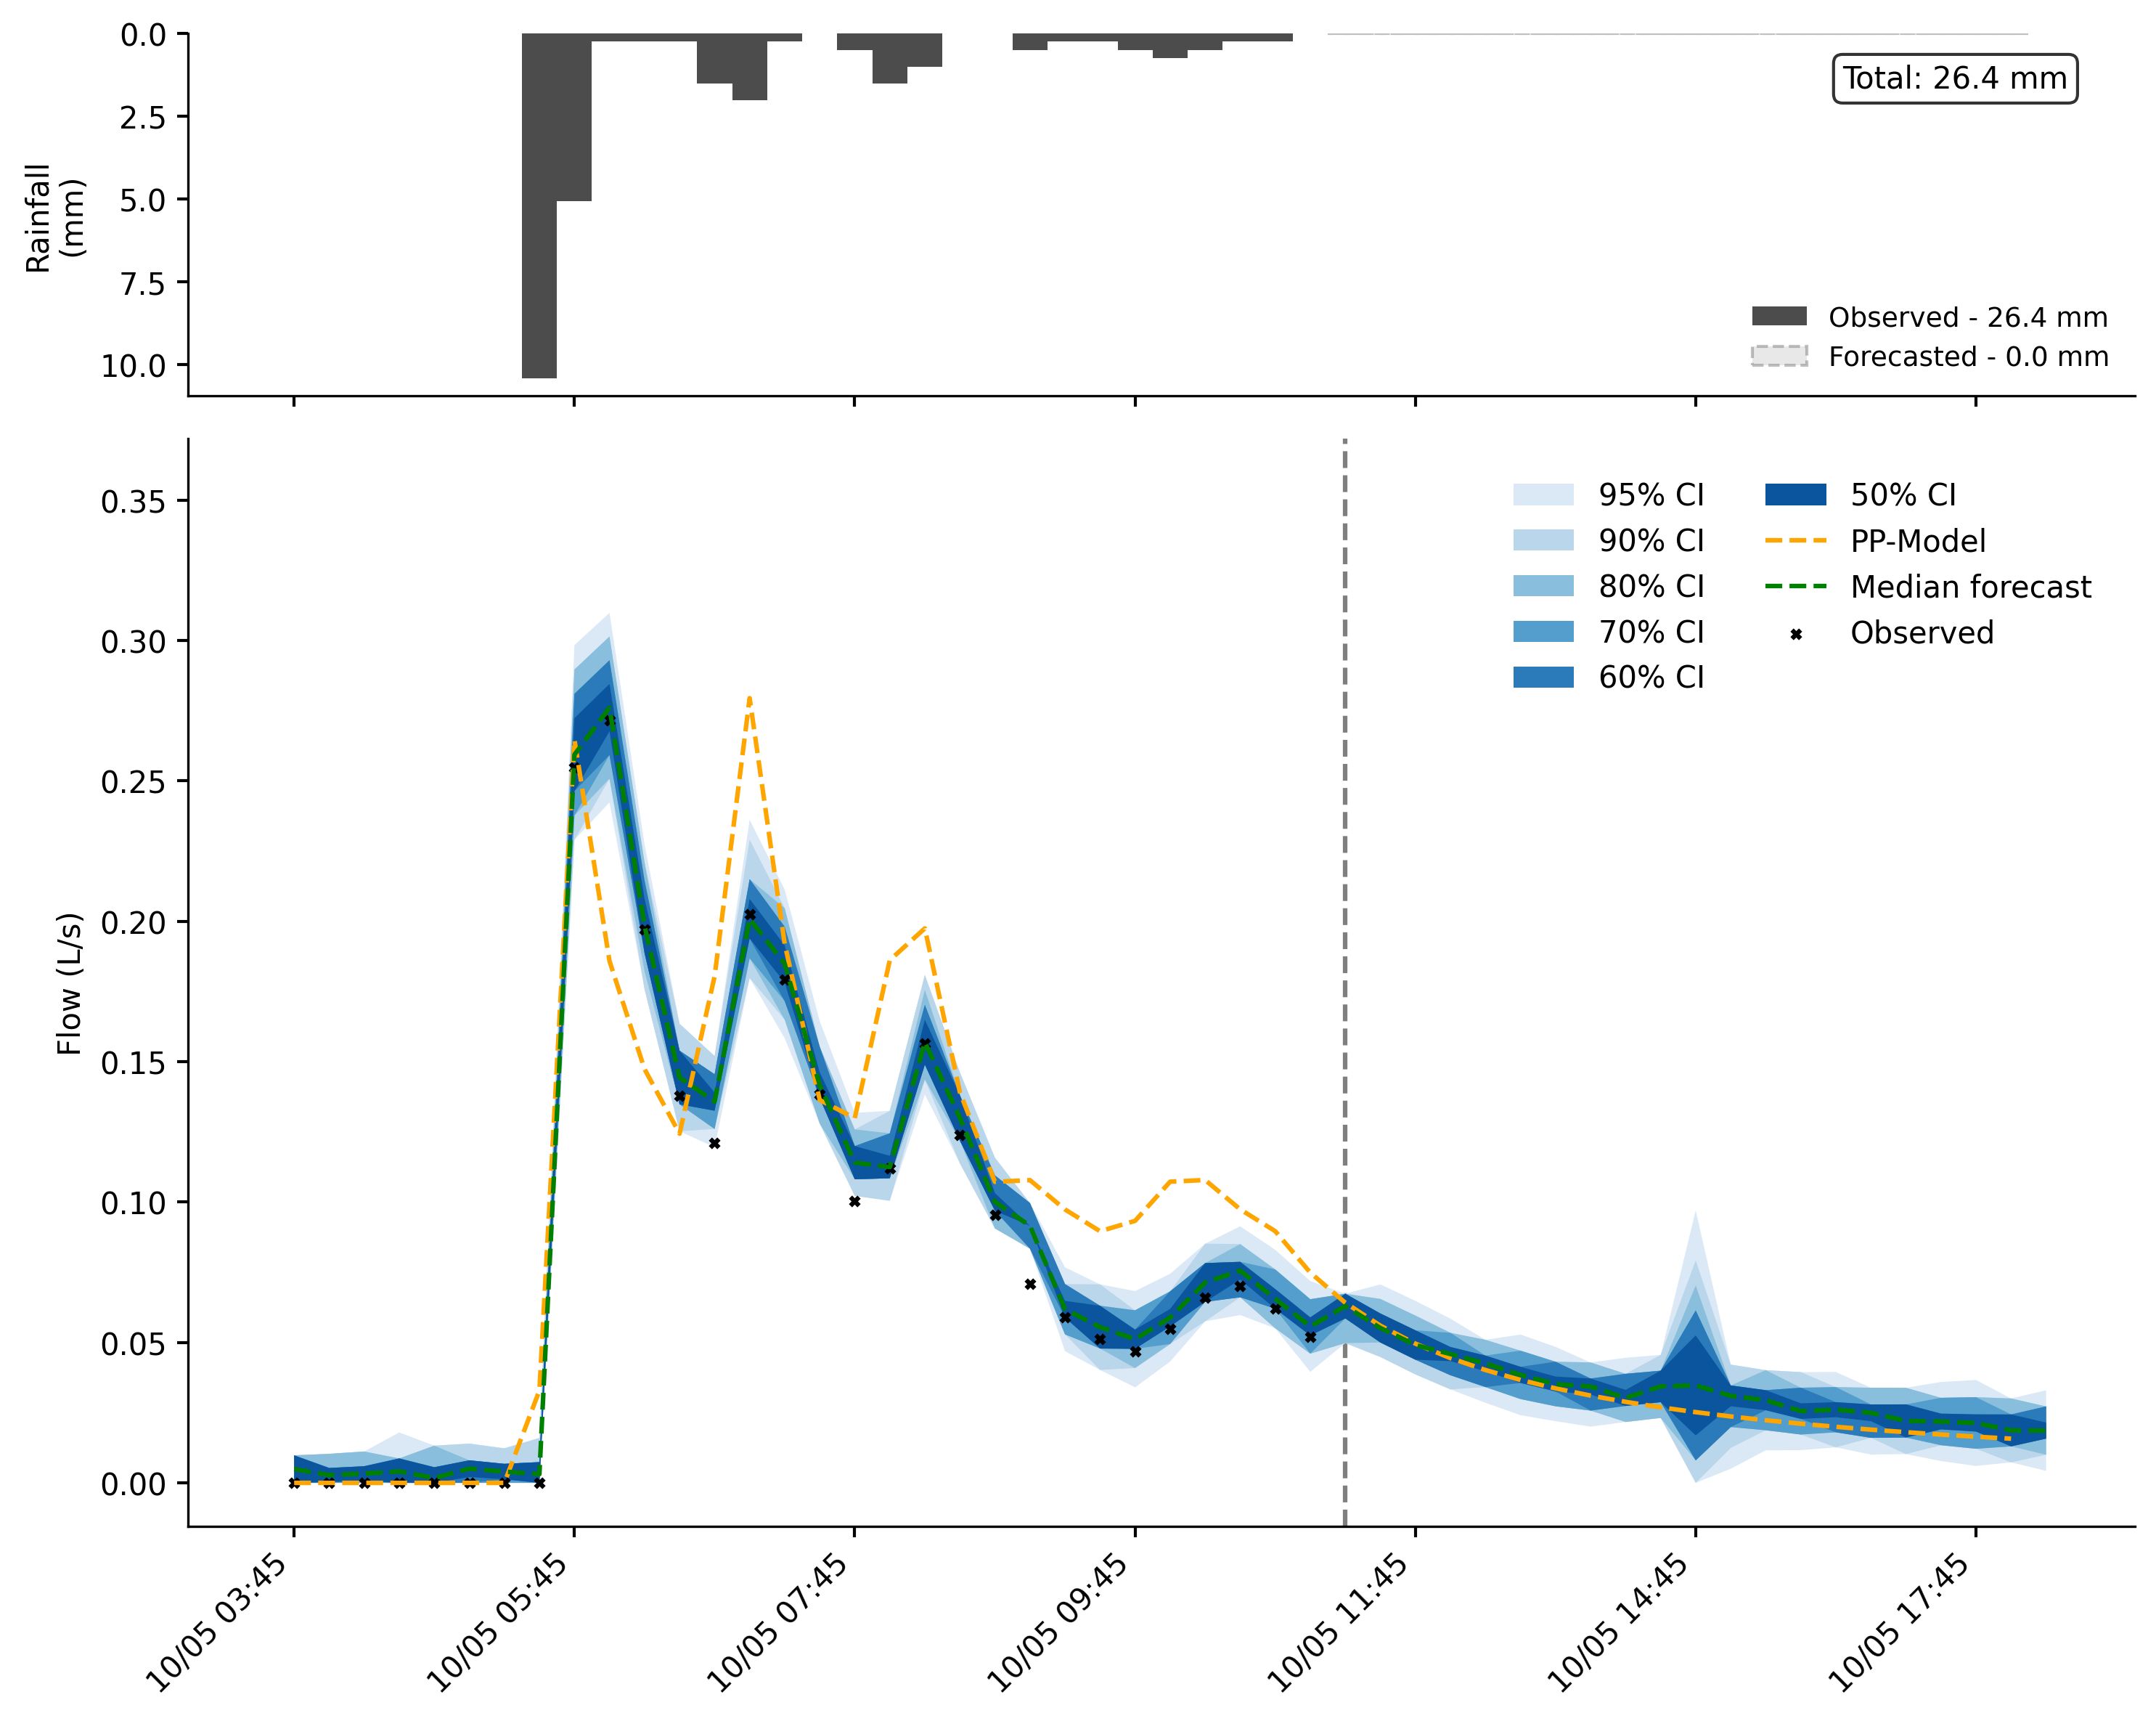Click the '10/05 11:45' x-axis tick label
This screenshot has width=2156, height=1721.
click(1339, 1623)
